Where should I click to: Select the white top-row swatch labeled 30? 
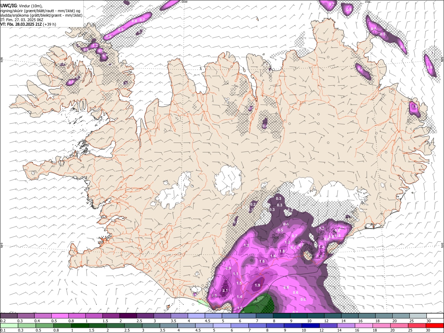[435, 316]
